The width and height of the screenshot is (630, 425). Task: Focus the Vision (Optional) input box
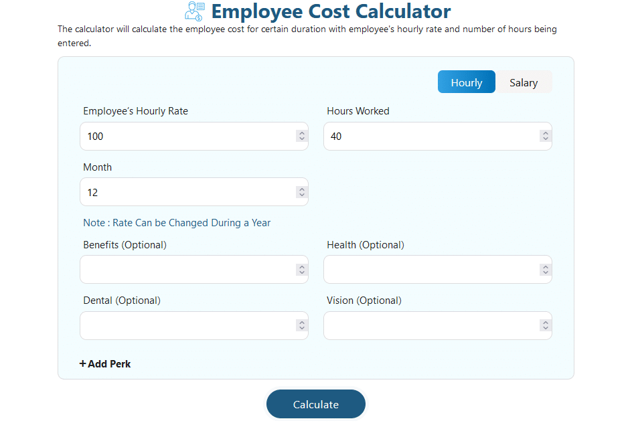(428, 325)
